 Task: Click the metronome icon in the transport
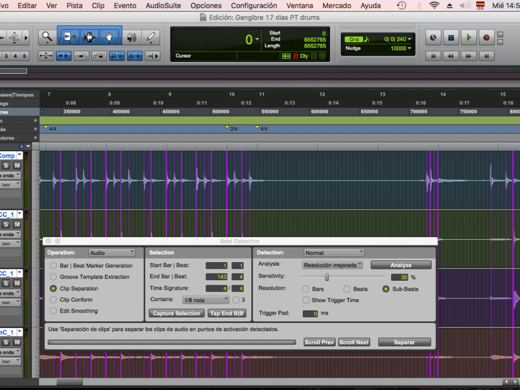pos(433,37)
